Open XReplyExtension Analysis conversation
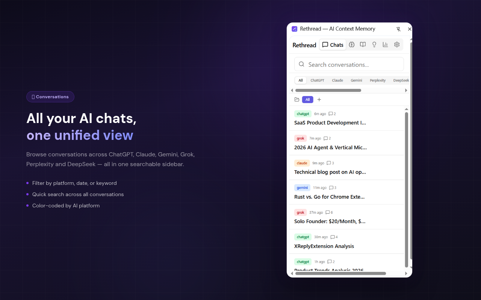The image size is (481, 300). click(346, 242)
